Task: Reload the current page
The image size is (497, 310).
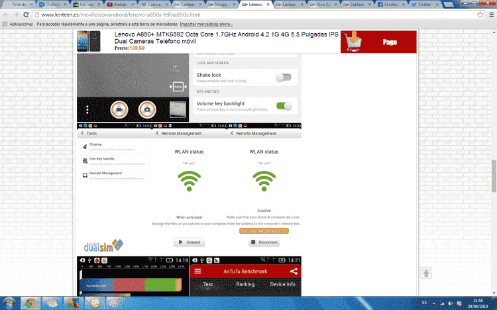Action: tap(26, 15)
